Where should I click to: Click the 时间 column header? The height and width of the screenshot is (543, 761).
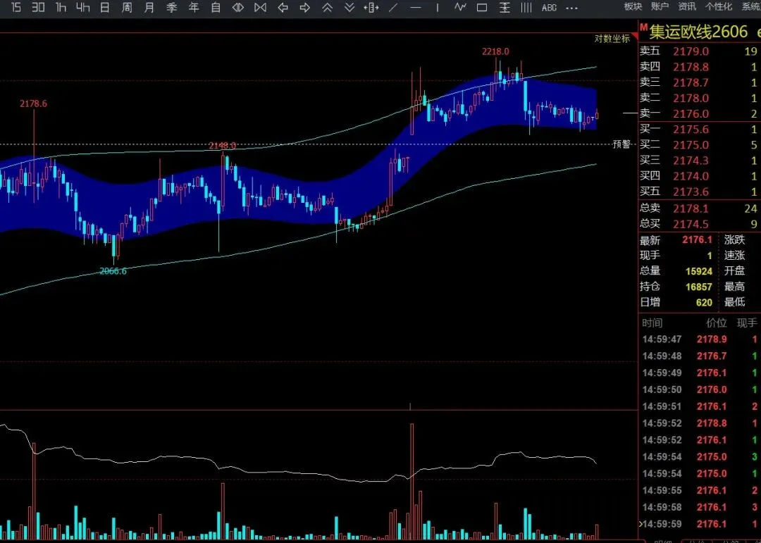(652, 323)
